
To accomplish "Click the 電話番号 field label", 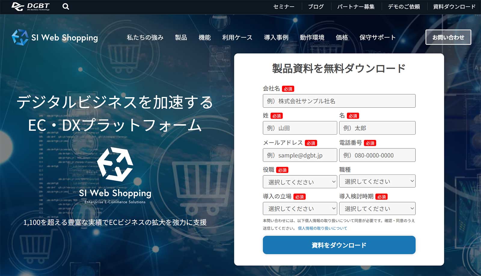I will pos(351,143).
